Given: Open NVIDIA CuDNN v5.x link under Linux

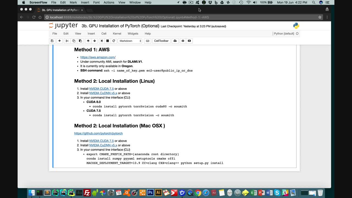Looking at the screenshot, I should click(x=103, y=93).
